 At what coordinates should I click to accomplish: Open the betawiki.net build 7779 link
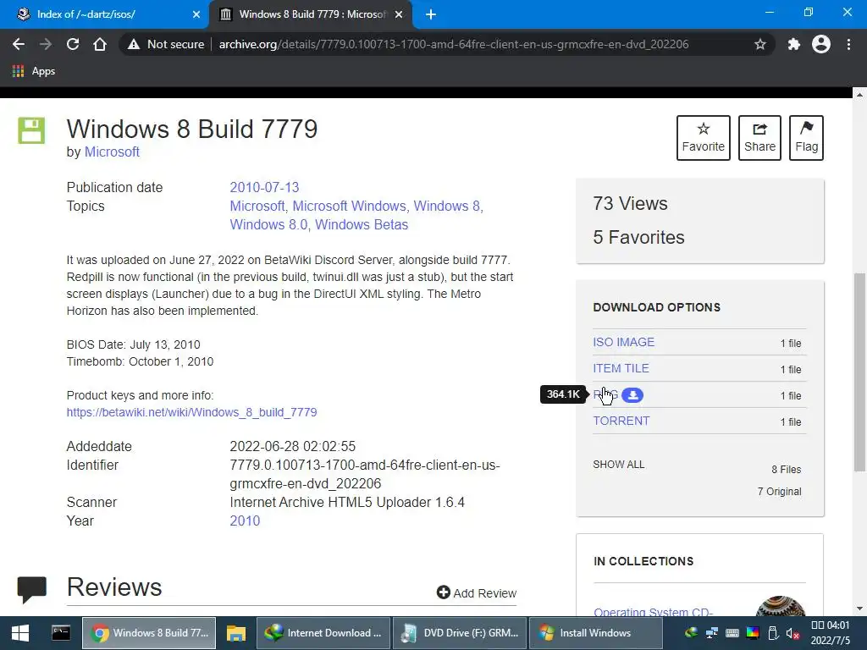(x=192, y=412)
